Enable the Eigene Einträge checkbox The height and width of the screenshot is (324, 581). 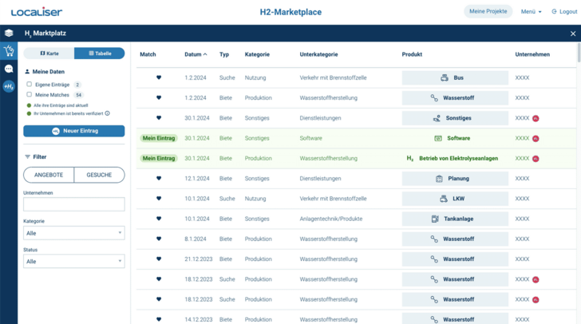tap(30, 84)
